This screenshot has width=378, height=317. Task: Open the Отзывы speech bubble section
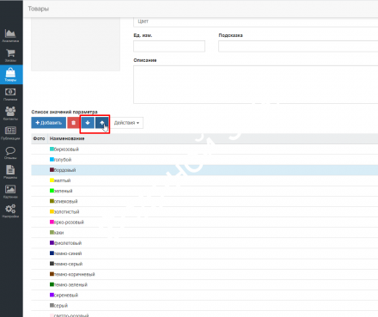click(x=10, y=152)
